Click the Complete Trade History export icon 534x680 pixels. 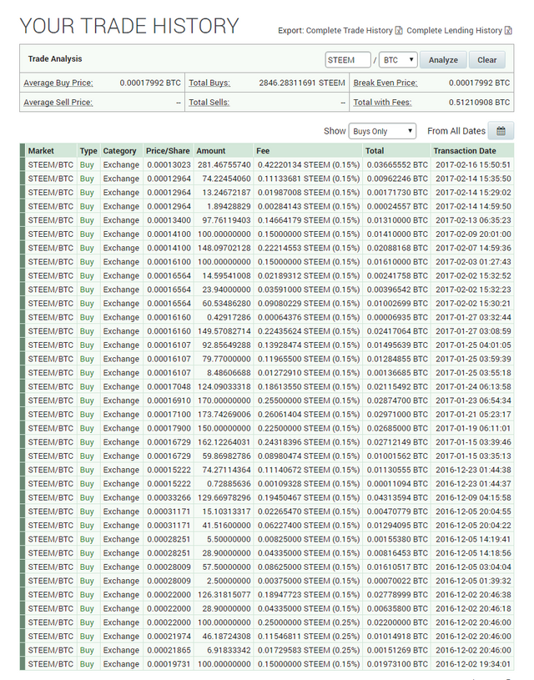click(399, 31)
